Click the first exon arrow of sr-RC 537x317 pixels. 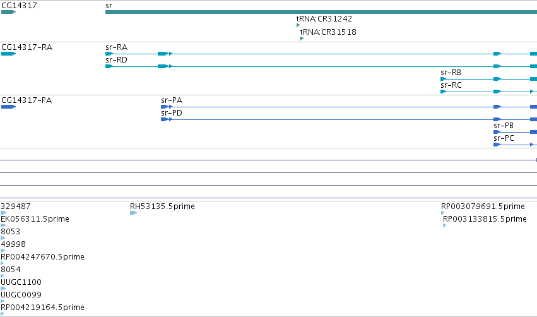pyautogui.click(x=444, y=92)
